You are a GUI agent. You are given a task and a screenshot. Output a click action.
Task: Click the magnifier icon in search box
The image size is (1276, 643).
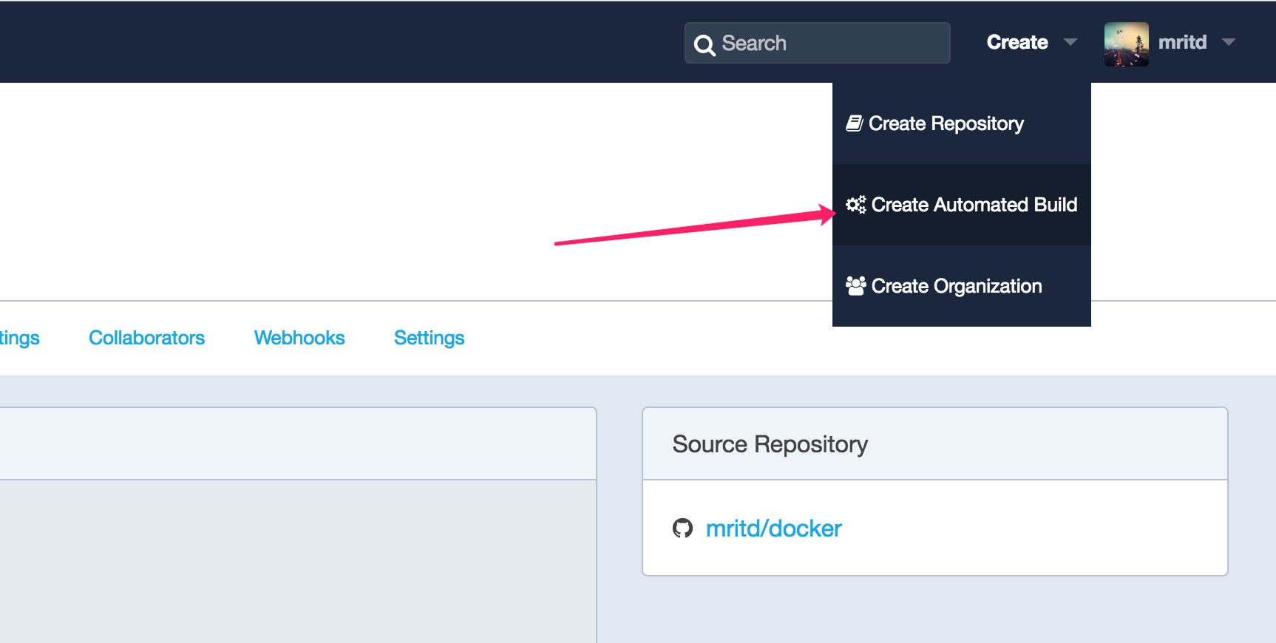pos(705,45)
